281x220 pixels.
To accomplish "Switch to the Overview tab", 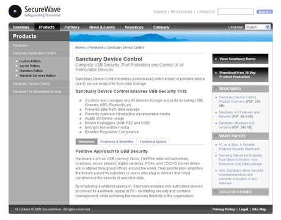I will click(87, 142).
